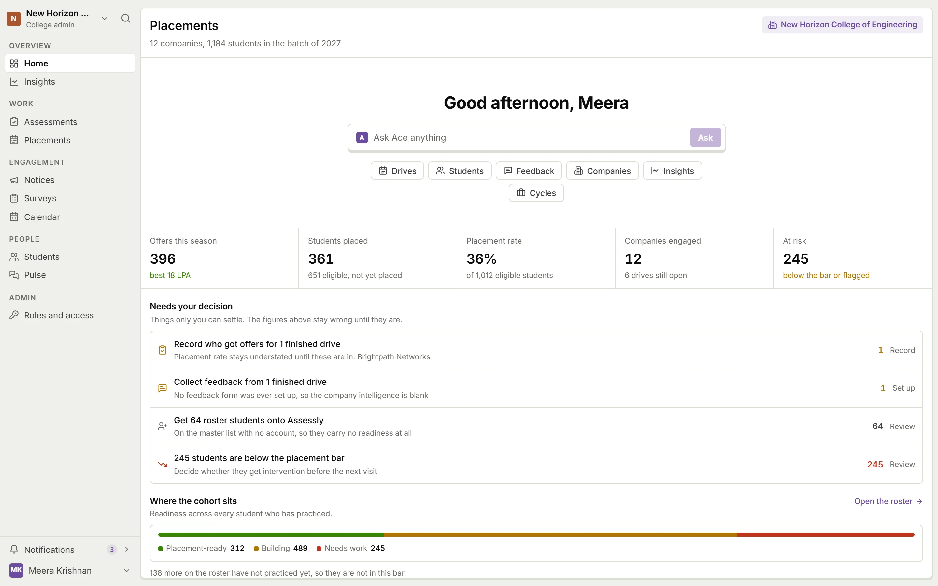Click Review on the 245 students below bar row

[902, 464]
